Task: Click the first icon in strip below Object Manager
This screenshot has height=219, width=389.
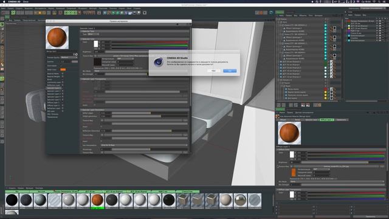Action: tap(278, 105)
